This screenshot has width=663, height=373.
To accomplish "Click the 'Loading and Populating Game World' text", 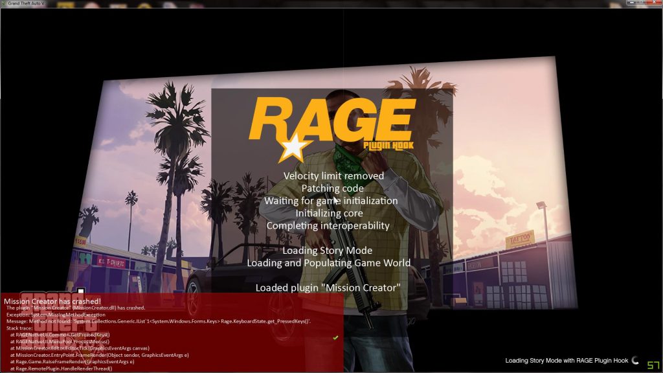I will pyautogui.click(x=328, y=263).
